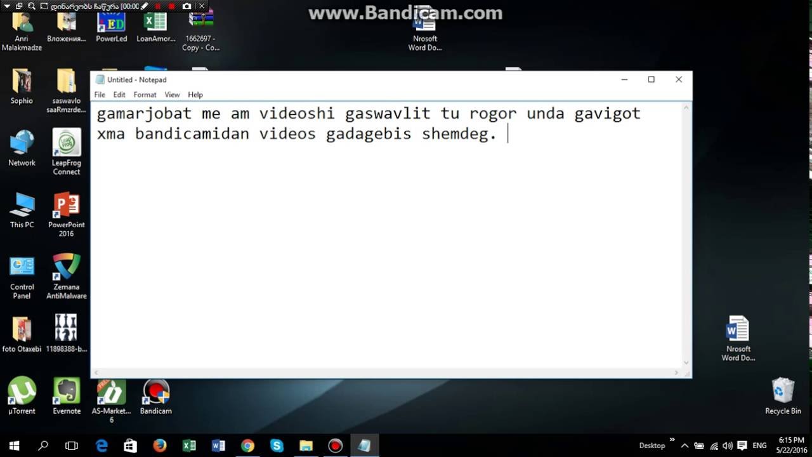
Task: Select Nrosoft Word Do file above Recycle Bin
Action: 738,339
